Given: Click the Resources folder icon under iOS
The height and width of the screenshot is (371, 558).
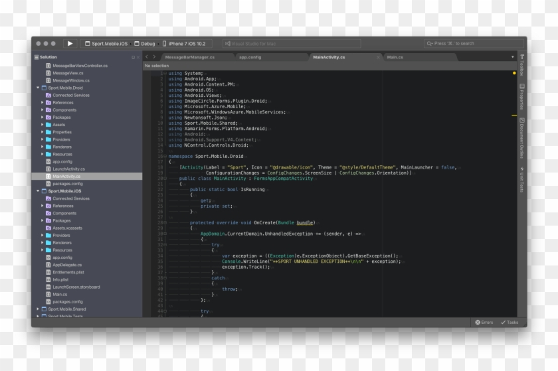Looking at the screenshot, I should pos(48,250).
